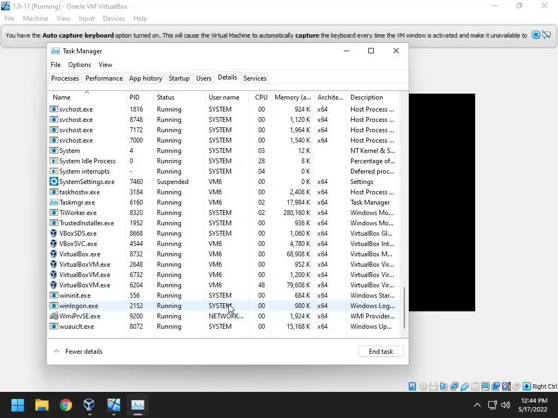Open VirtualBox Machine menu
Screen dimensions: 558x418
pos(35,19)
